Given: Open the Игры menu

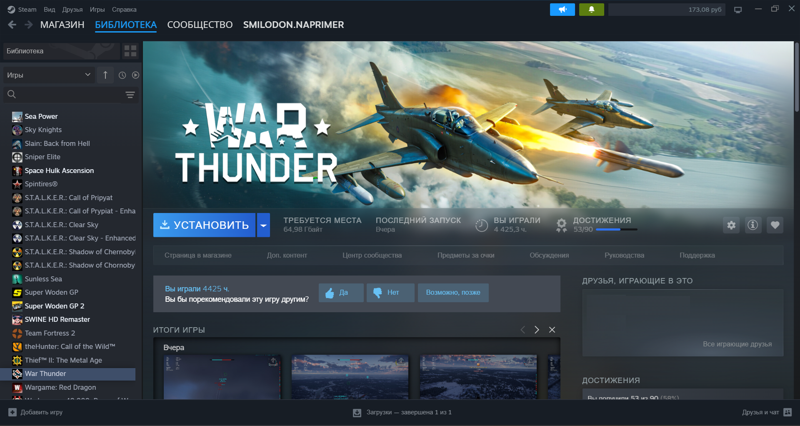Looking at the screenshot, I should tap(97, 10).
